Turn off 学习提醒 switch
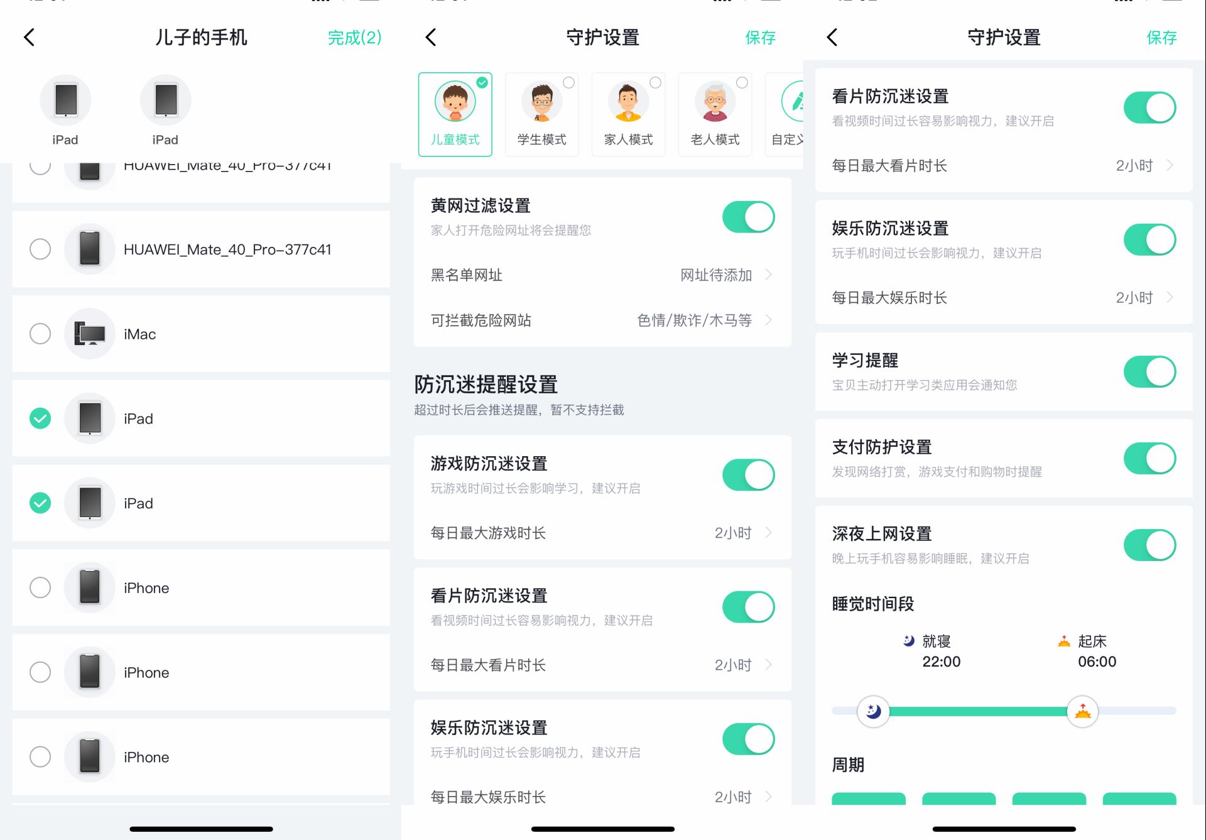This screenshot has height=840, width=1206. tap(1149, 371)
